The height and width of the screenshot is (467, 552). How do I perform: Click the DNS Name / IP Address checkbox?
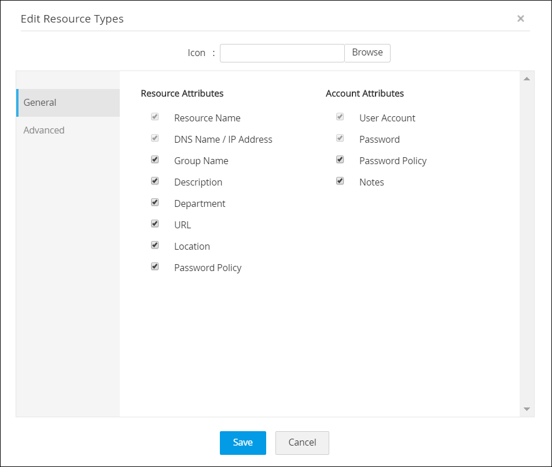(x=154, y=138)
